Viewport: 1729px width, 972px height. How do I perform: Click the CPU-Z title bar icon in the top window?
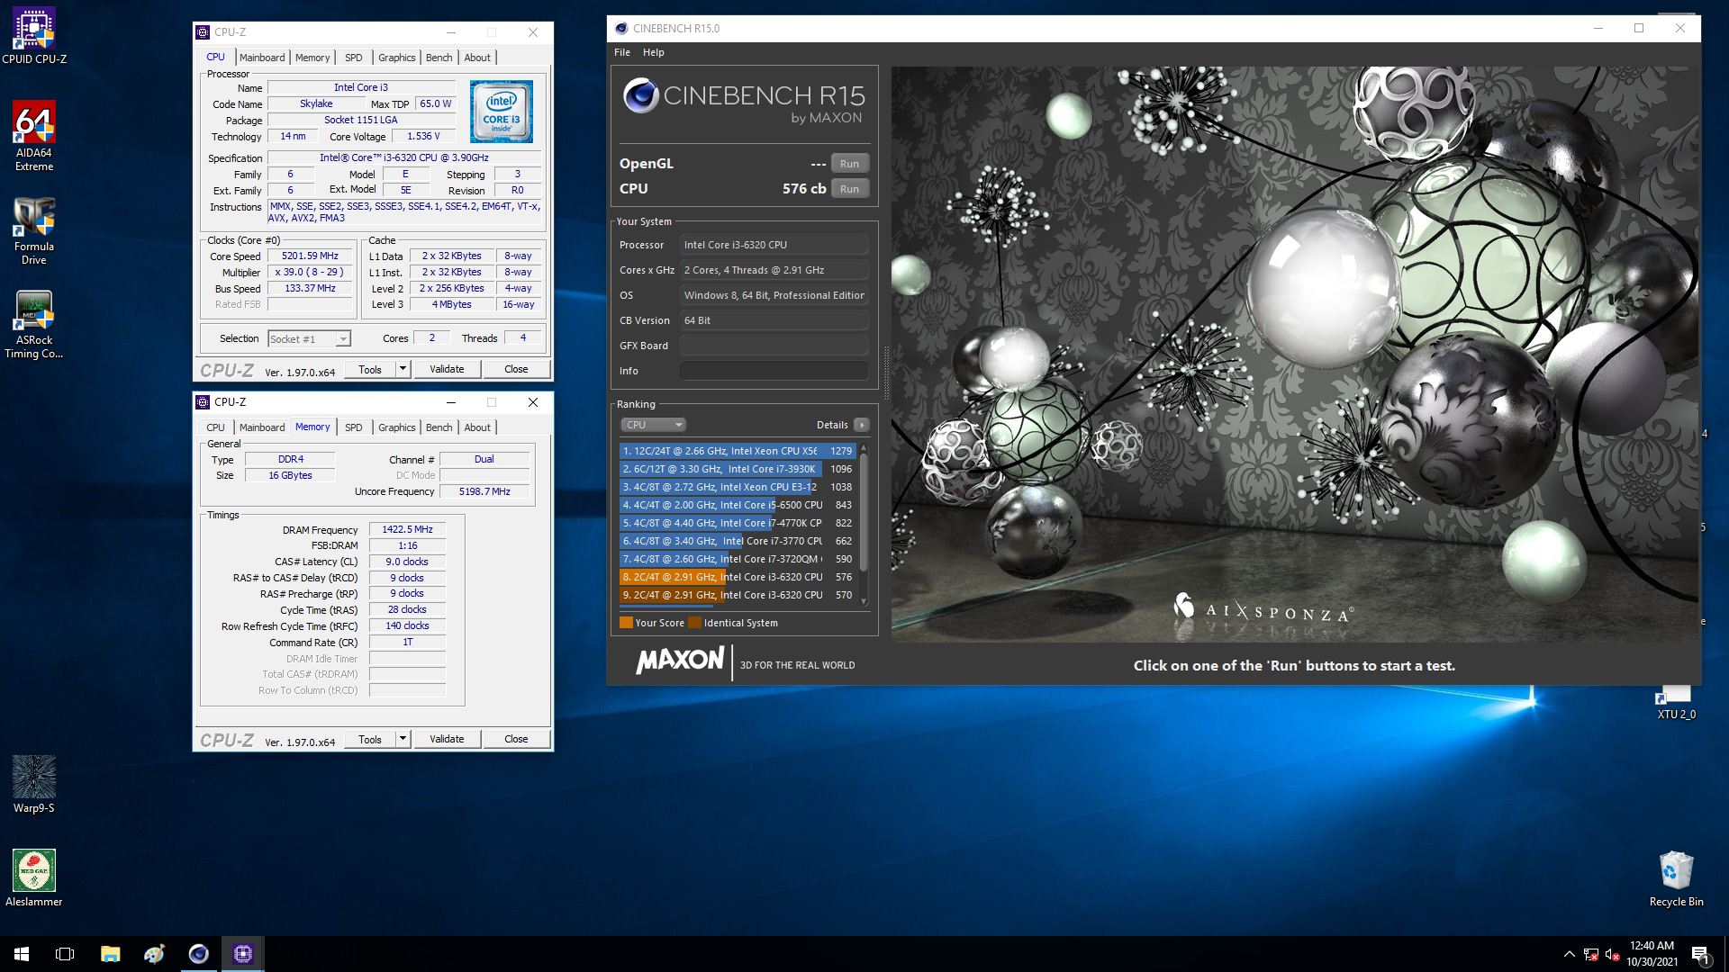click(203, 32)
